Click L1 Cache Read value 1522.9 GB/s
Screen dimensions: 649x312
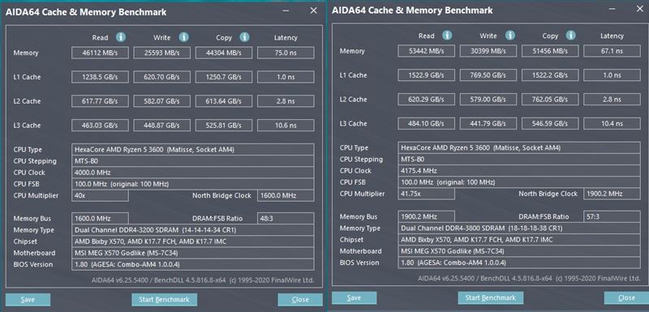tap(427, 75)
